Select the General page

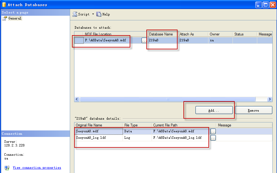pyautogui.click(x=15, y=19)
